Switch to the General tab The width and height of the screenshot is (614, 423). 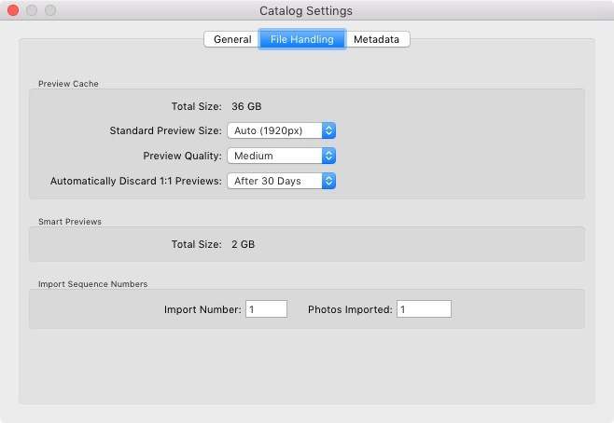pos(232,39)
